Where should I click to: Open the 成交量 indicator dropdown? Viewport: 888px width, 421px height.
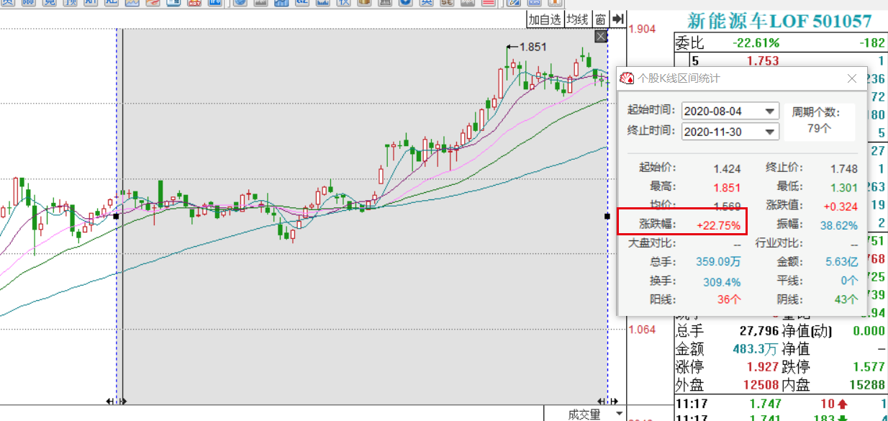click(619, 415)
